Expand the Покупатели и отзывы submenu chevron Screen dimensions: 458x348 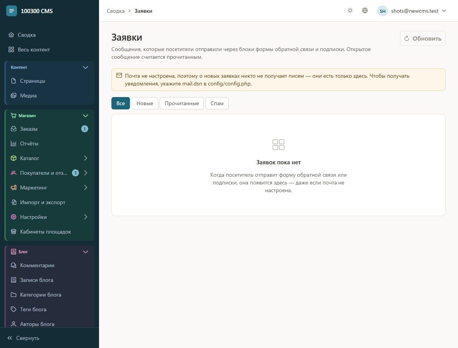tap(85, 173)
